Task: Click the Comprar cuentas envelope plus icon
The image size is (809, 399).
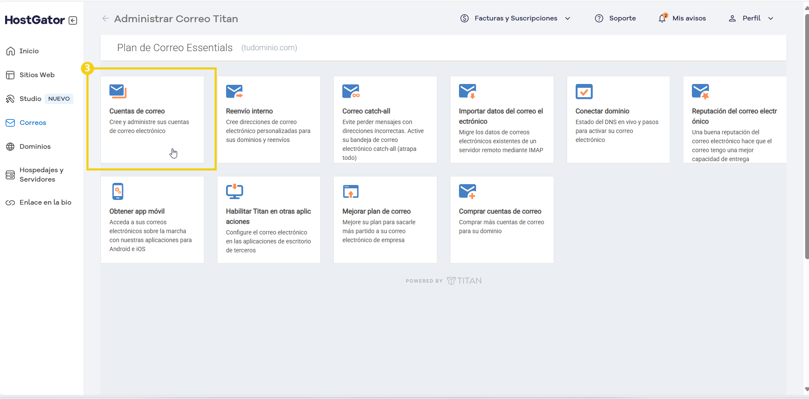Action: (468, 191)
